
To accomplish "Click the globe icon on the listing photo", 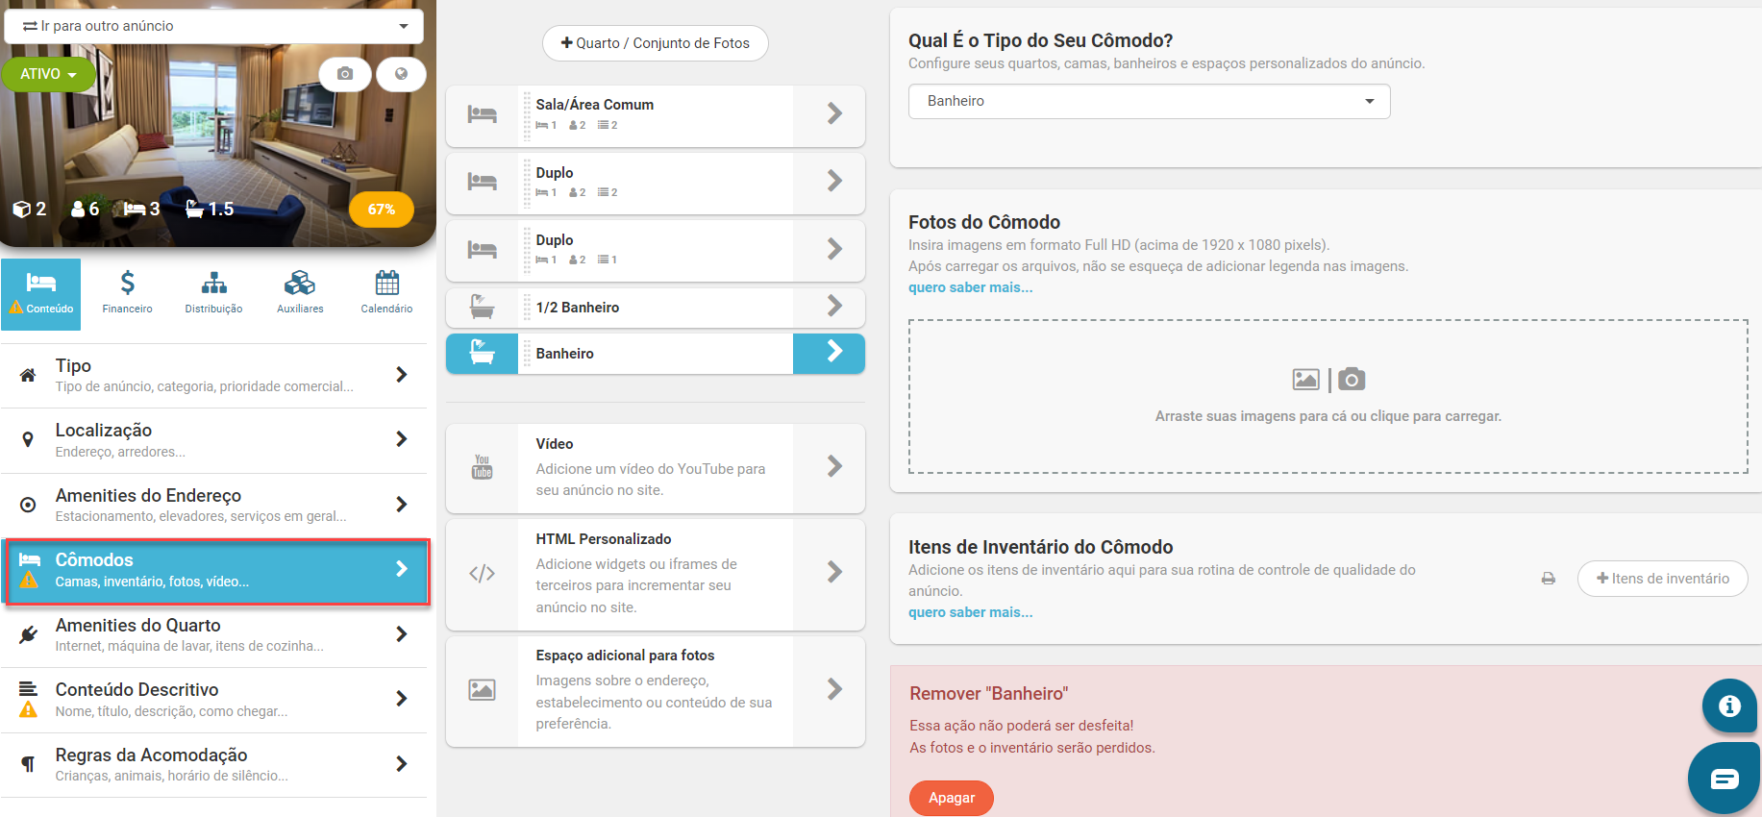I will coord(401,74).
